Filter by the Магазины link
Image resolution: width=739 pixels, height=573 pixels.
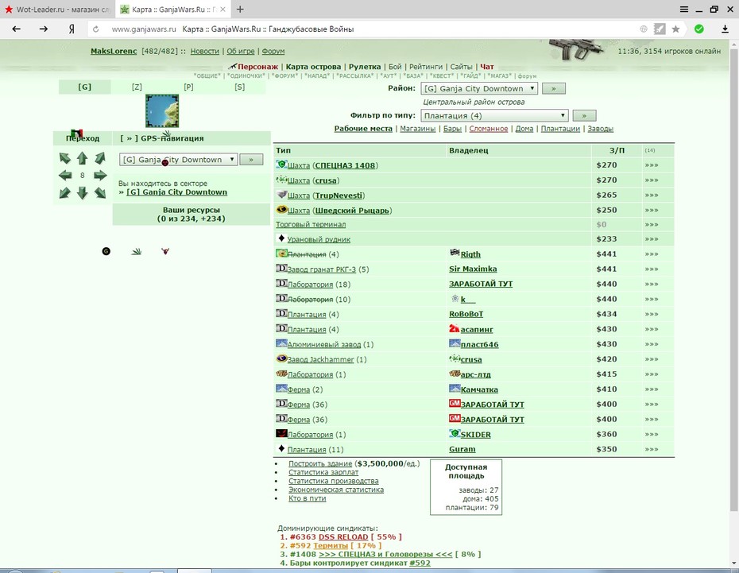(417, 129)
